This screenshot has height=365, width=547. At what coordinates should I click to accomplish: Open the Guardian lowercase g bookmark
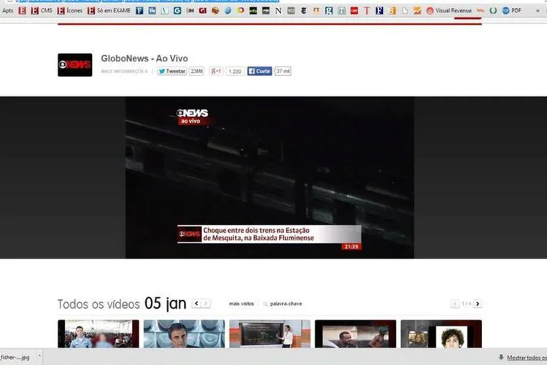click(329, 10)
